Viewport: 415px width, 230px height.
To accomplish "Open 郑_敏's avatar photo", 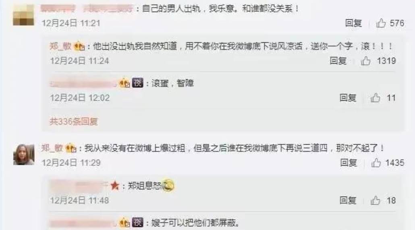I will click(x=24, y=155).
